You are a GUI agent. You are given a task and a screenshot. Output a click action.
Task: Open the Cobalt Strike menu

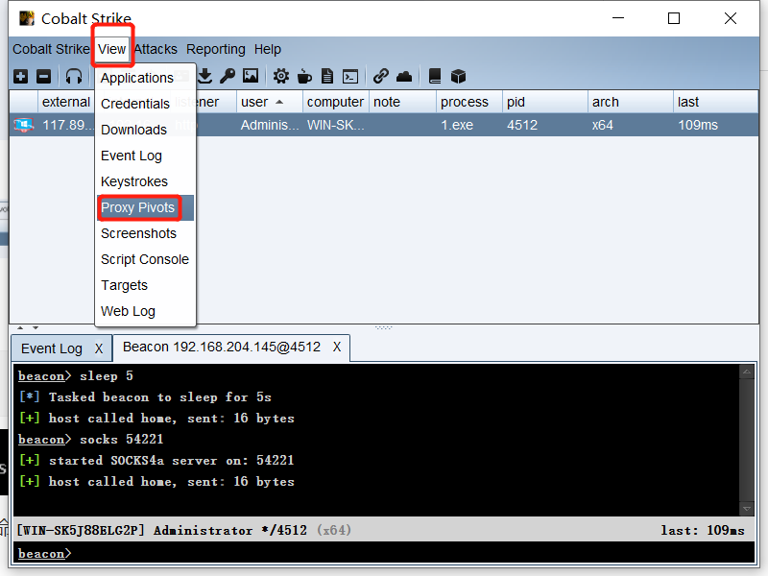click(52, 50)
